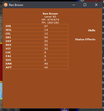Click the Ren Brown window app icon

pyautogui.click(x=6, y=5)
